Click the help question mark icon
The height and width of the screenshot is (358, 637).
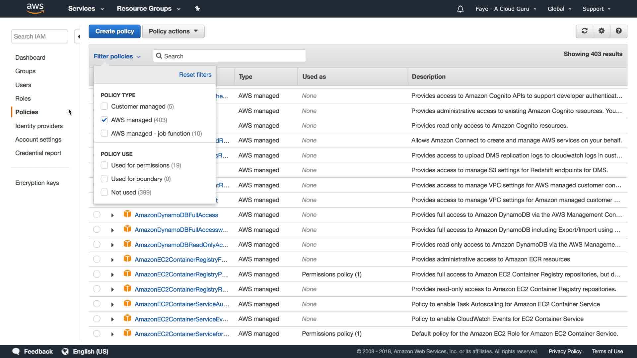618,31
